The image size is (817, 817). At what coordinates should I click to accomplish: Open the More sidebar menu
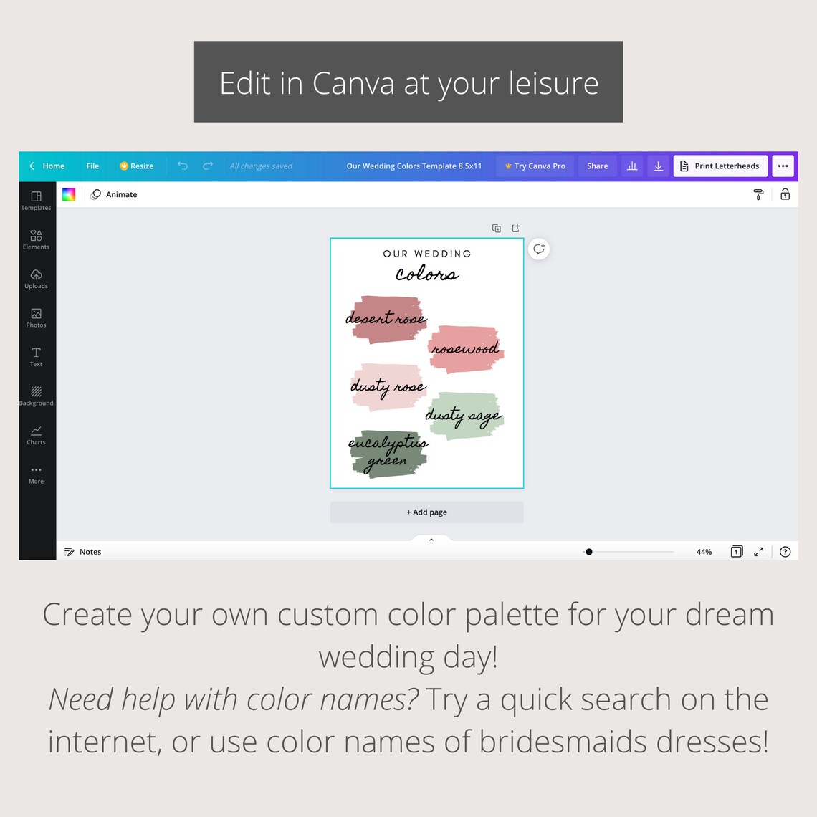coord(36,474)
